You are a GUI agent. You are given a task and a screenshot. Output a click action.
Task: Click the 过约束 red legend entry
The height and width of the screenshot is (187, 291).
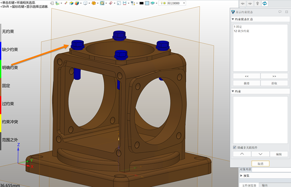[x=8, y=104]
